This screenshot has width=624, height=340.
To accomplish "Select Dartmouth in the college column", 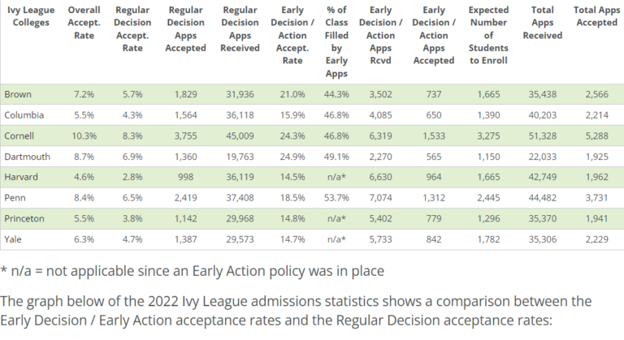I will click(x=27, y=157).
